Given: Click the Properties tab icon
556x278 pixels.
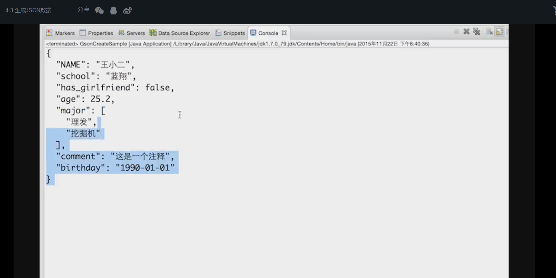Looking at the screenshot, I should 83,33.
